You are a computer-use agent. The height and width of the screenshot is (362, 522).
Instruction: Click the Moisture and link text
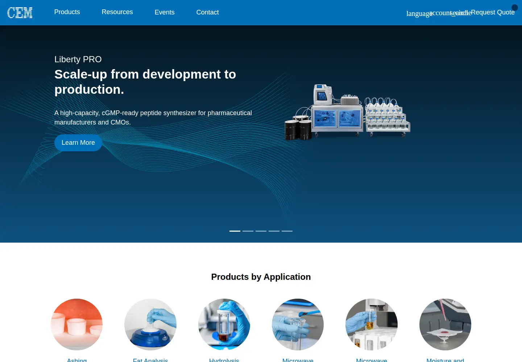click(445, 360)
